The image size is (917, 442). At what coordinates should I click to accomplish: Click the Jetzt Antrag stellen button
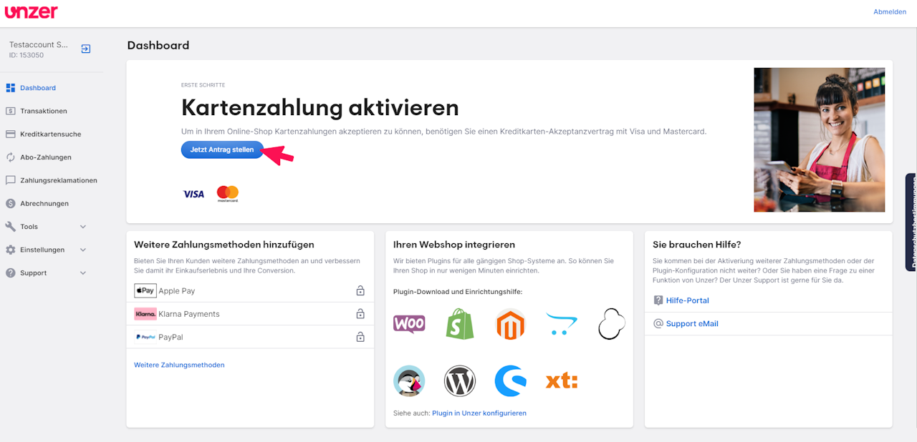(x=222, y=149)
